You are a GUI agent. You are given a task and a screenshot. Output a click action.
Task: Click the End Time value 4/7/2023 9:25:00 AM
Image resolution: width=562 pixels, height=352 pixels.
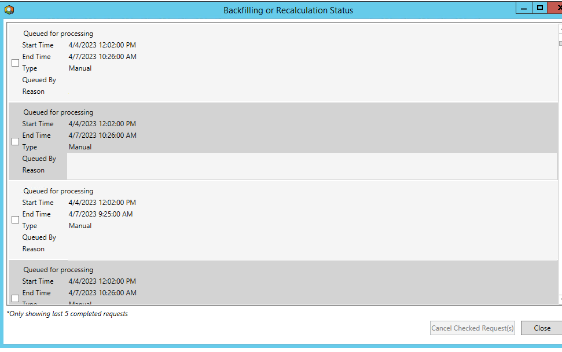(100, 214)
